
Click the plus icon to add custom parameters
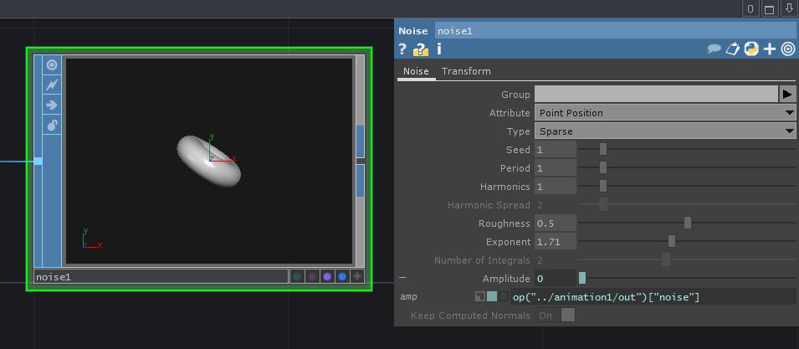point(770,49)
